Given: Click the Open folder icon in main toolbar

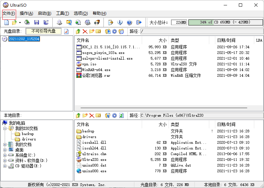Looking at the screenshot, I should 14,22.
